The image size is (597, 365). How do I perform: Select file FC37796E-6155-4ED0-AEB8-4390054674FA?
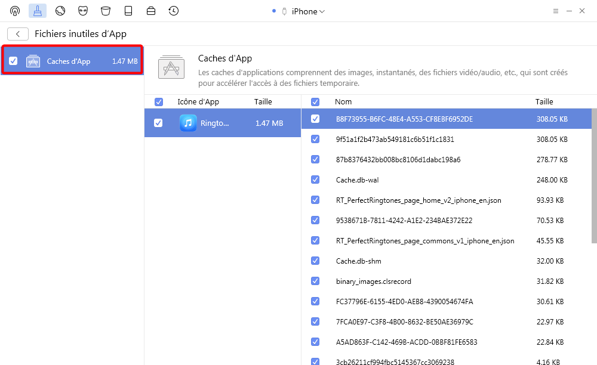coord(404,302)
